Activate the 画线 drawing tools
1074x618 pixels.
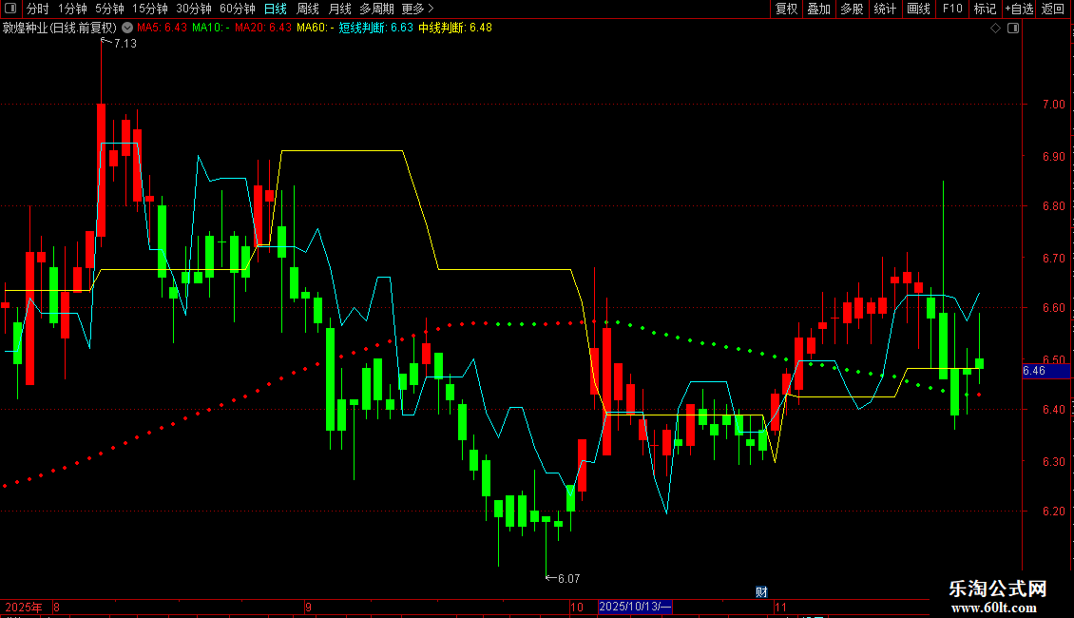point(918,9)
